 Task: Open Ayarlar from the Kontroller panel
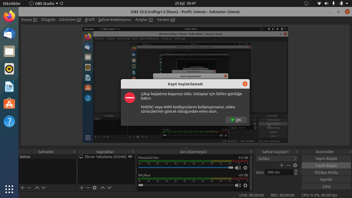coord(326,179)
